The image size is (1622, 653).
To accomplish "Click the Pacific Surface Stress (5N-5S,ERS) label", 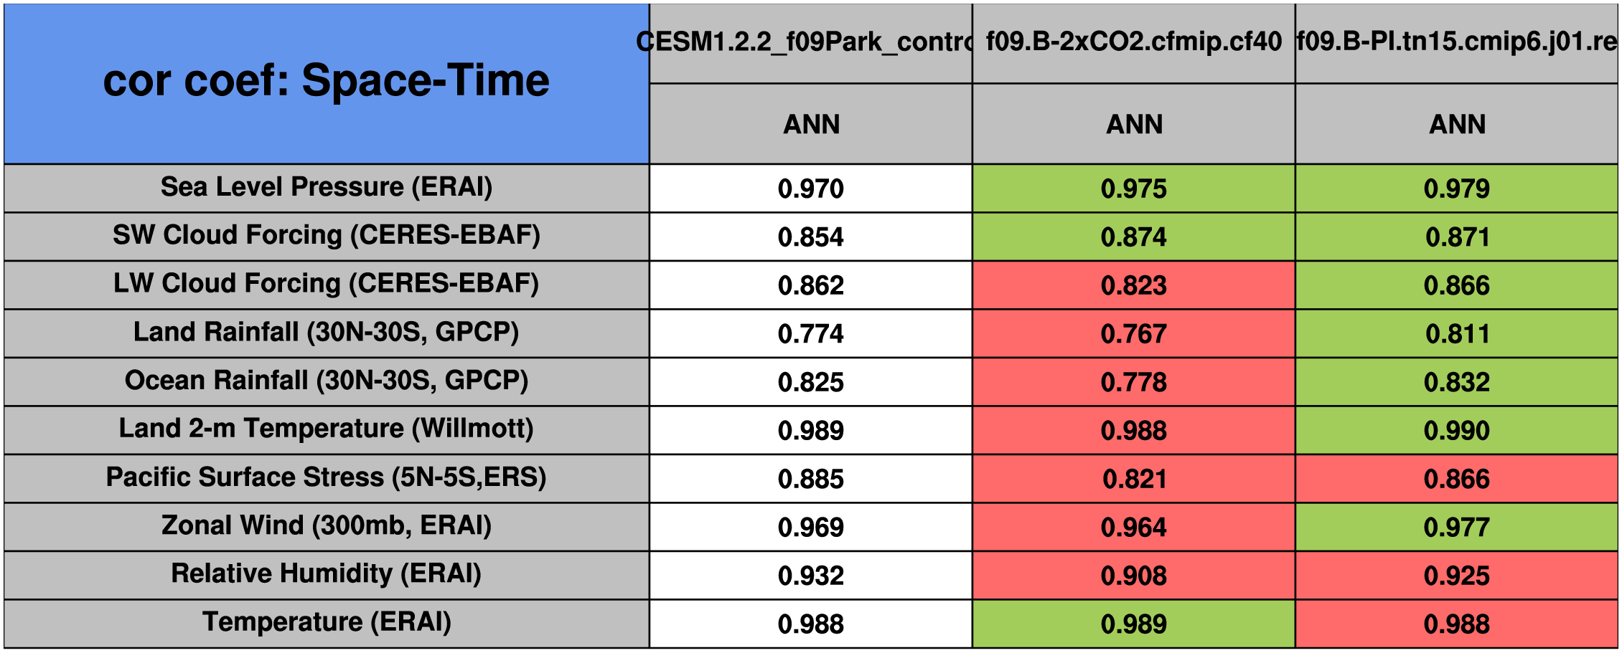I will pyautogui.click(x=327, y=478).
